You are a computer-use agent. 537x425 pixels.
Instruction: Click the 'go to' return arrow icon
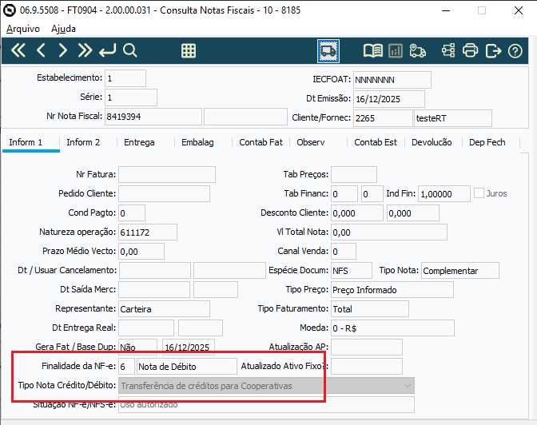pyautogui.click(x=108, y=50)
